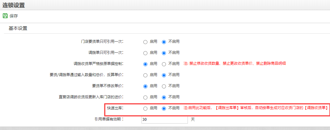Enable 调拨单只可引用一次 option
Image resolution: width=330 pixels, height=130 pixels.
[145, 53]
